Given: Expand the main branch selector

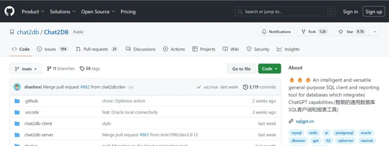Looking at the screenshot, I should [26, 69].
